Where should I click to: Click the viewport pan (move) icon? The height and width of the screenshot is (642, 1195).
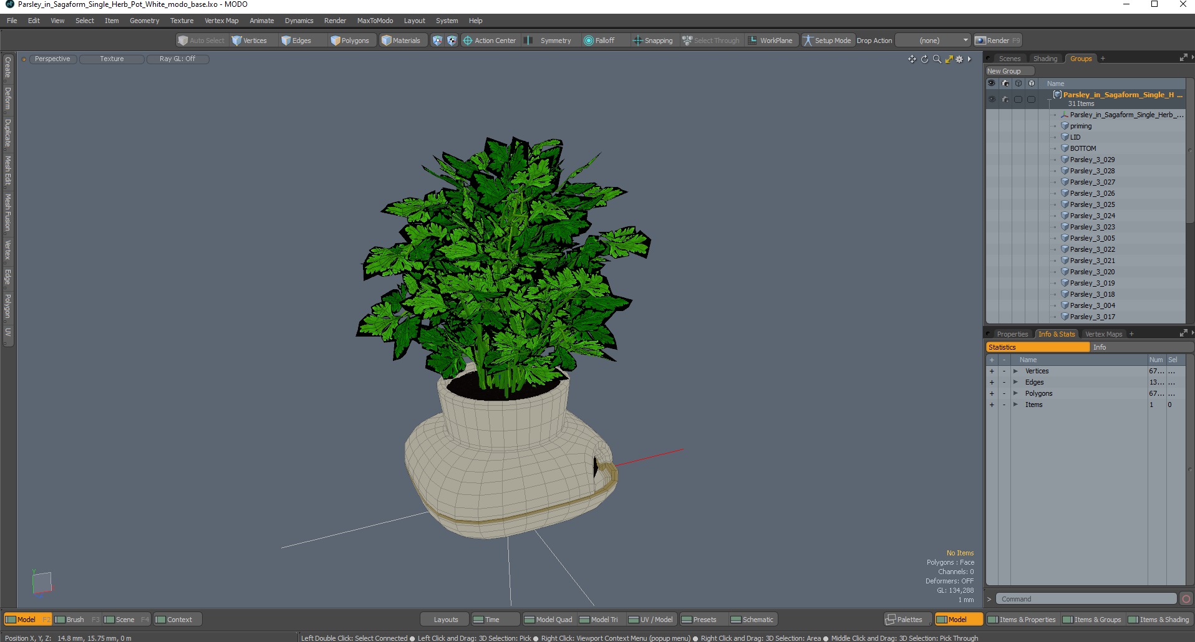click(x=912, y=59)
